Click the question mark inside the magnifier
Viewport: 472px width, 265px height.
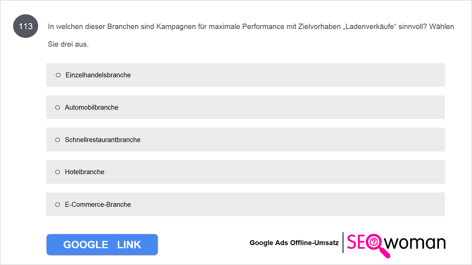point(374,242)
